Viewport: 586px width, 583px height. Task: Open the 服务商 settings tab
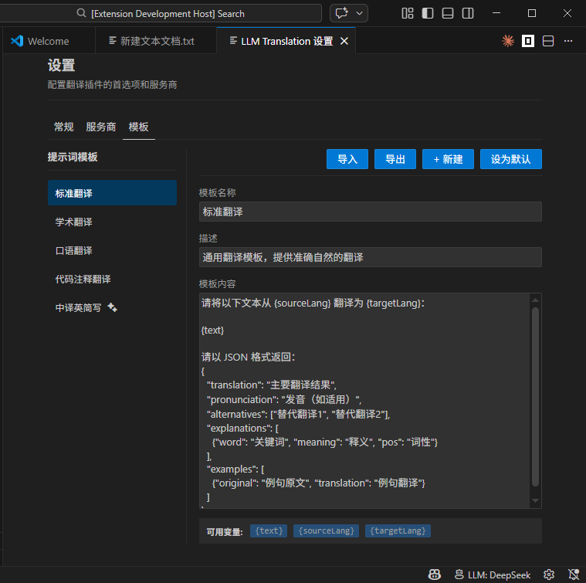101,127
